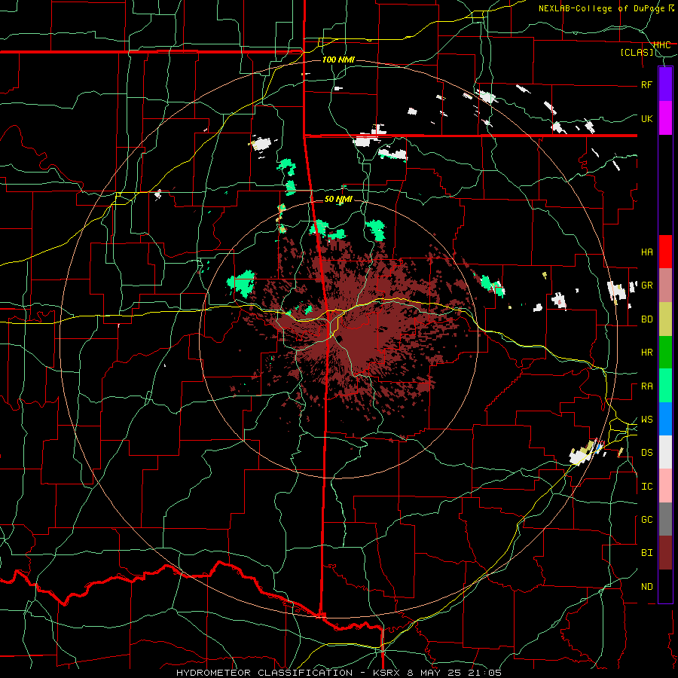
Task: Click the HA red legend swatch
Action: (x=665, y=252)
